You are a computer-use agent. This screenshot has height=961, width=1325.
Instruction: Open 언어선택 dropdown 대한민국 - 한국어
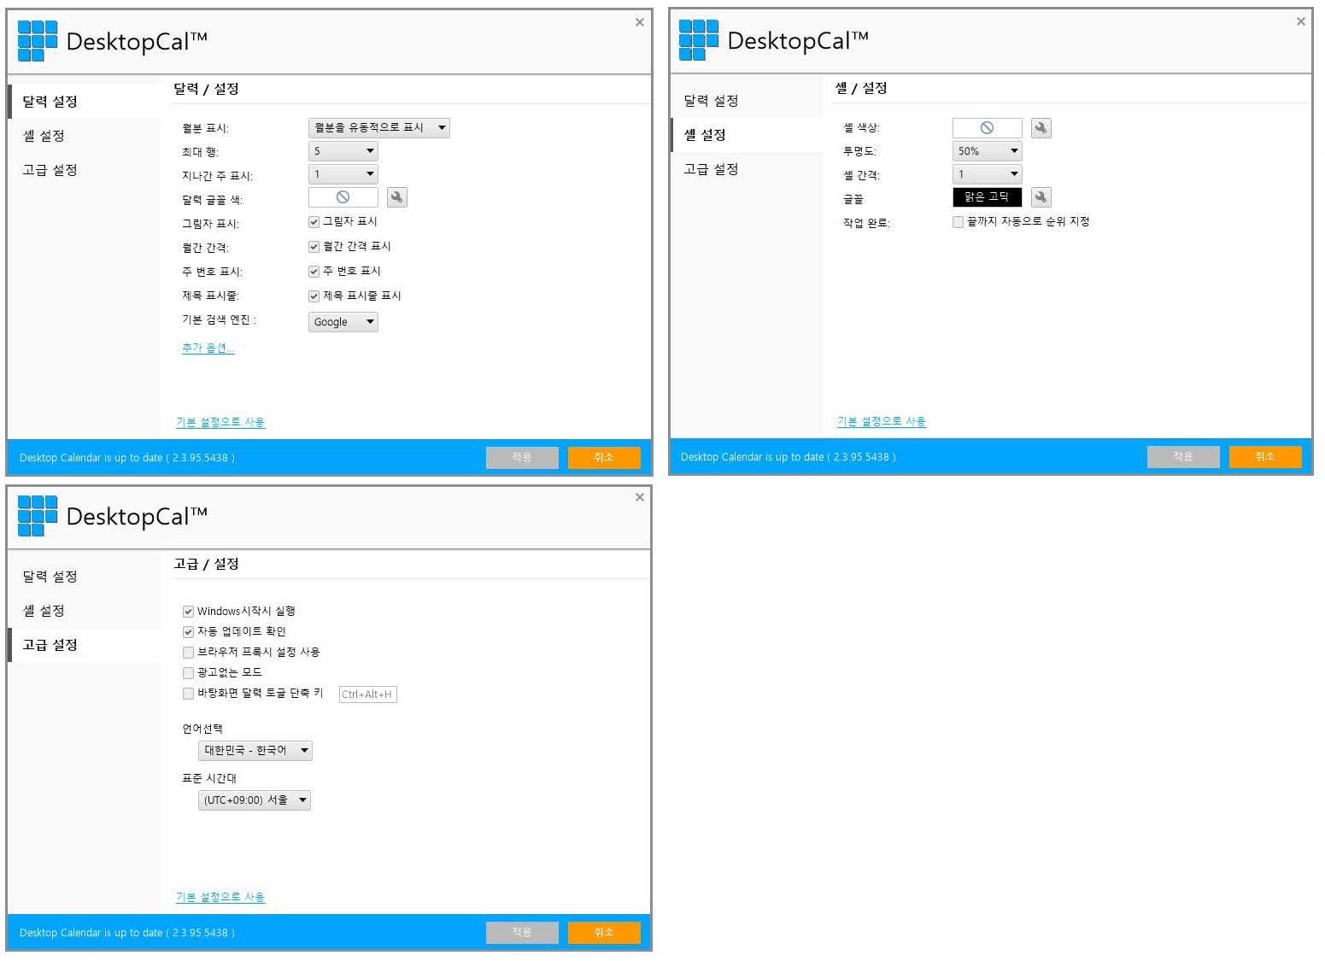pos(255,751)
